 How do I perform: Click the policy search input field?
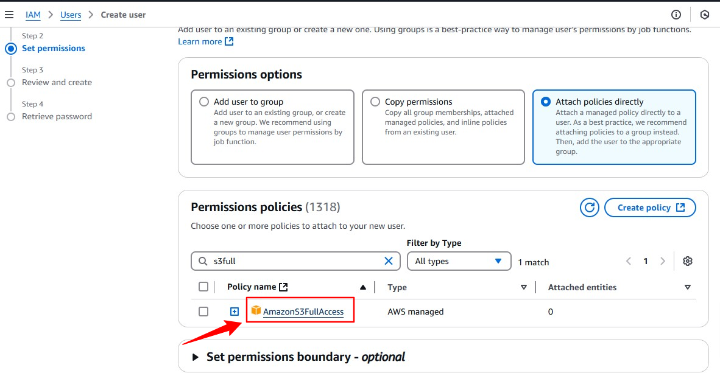pyautogui.click(x=295, y=261)
